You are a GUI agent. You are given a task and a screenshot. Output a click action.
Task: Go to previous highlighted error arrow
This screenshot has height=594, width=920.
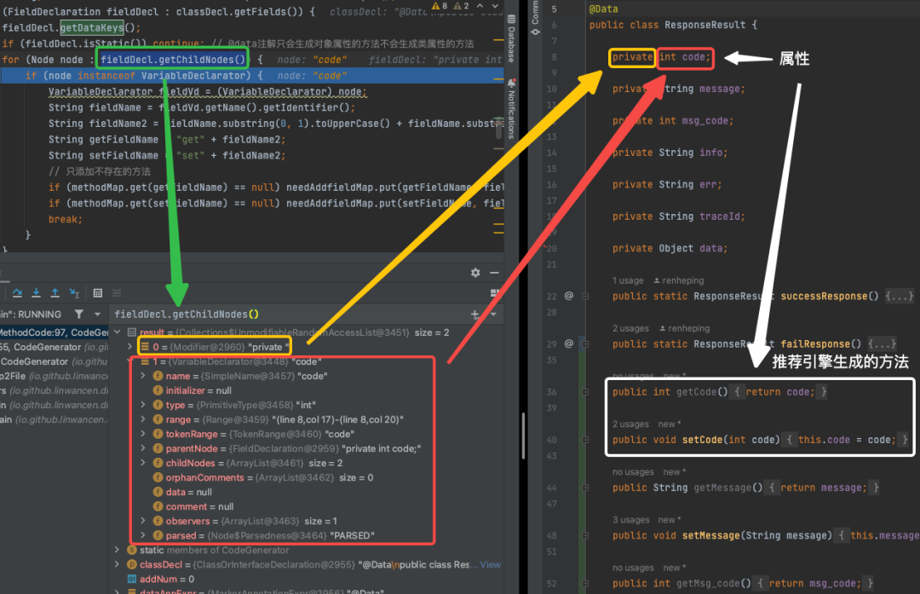(x=480, y=6)
